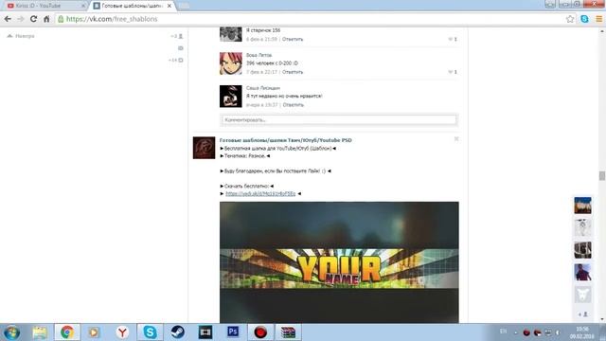Open the browser home page icon
Viewport: 606px width, 341px height.
pos(46,19)
